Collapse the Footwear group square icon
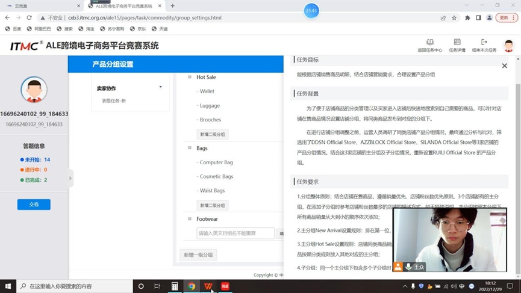The image size is (521, 293). coord(190,219)
